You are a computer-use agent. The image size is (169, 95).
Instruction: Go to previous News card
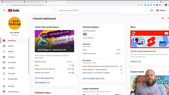[x=164, y=27]
